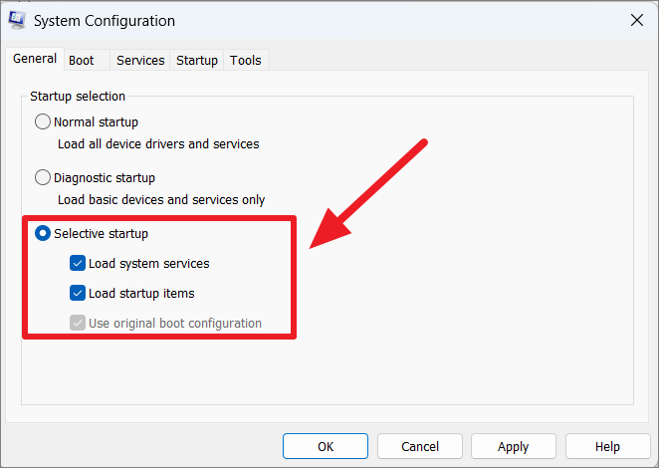
Task: Close the System Configuration window
Action: click(637, 20)
